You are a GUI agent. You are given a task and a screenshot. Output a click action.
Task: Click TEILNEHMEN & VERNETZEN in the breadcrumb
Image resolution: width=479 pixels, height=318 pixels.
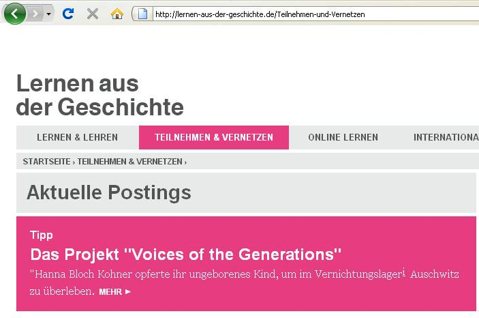tap(129, 162)
